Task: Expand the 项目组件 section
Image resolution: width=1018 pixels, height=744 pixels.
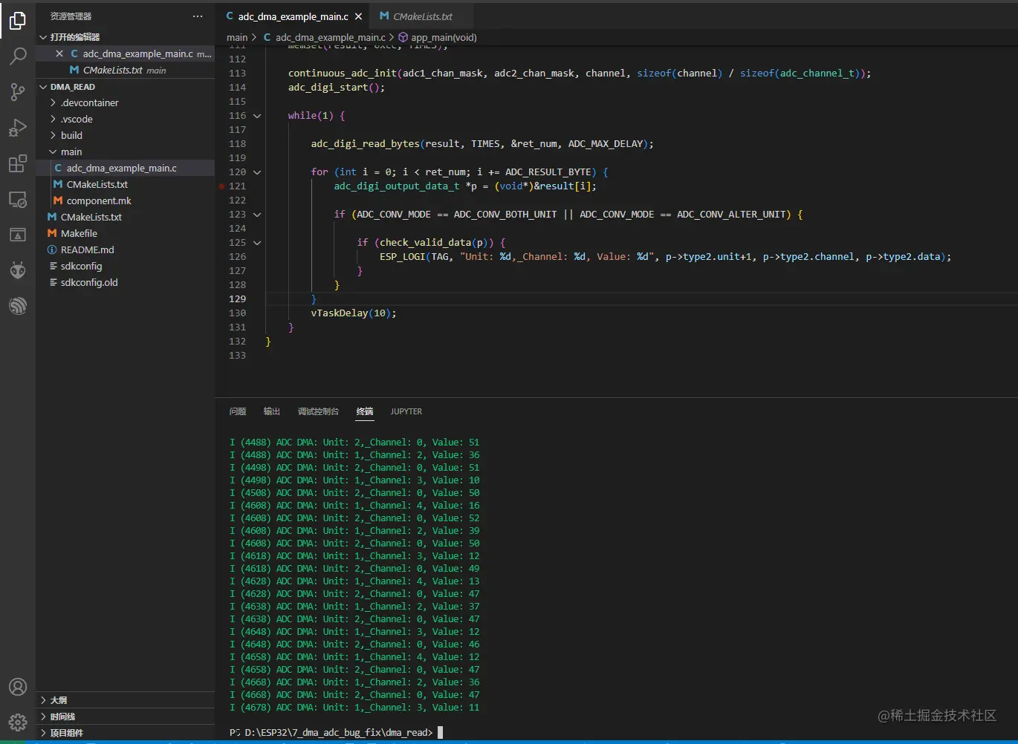Action: (126, 733)
